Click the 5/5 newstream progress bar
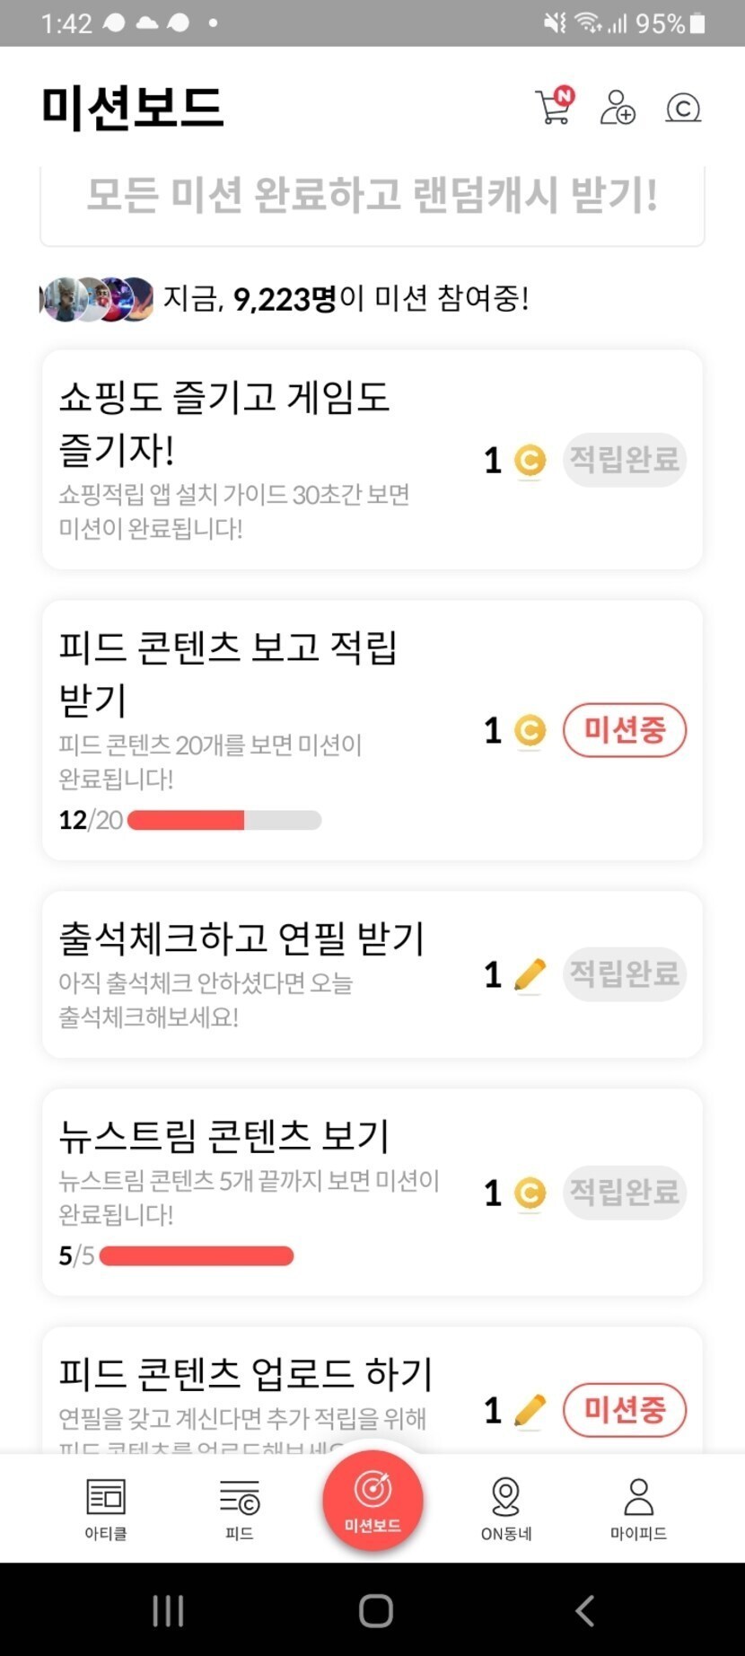The width and height of the screenshot is (745, 1656). tap(197, 1255)
